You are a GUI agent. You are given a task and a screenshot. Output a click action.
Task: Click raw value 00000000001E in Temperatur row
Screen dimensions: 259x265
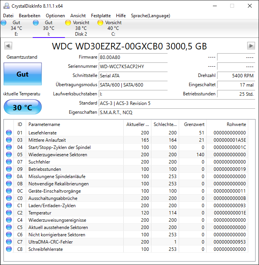tap(230, 213)
